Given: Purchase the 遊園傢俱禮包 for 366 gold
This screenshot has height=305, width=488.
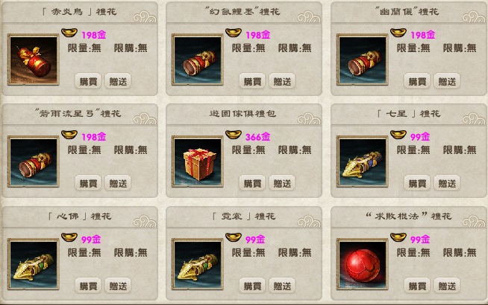Looking at the screenshot, I should pyautogui.click(x=252, y=183).
